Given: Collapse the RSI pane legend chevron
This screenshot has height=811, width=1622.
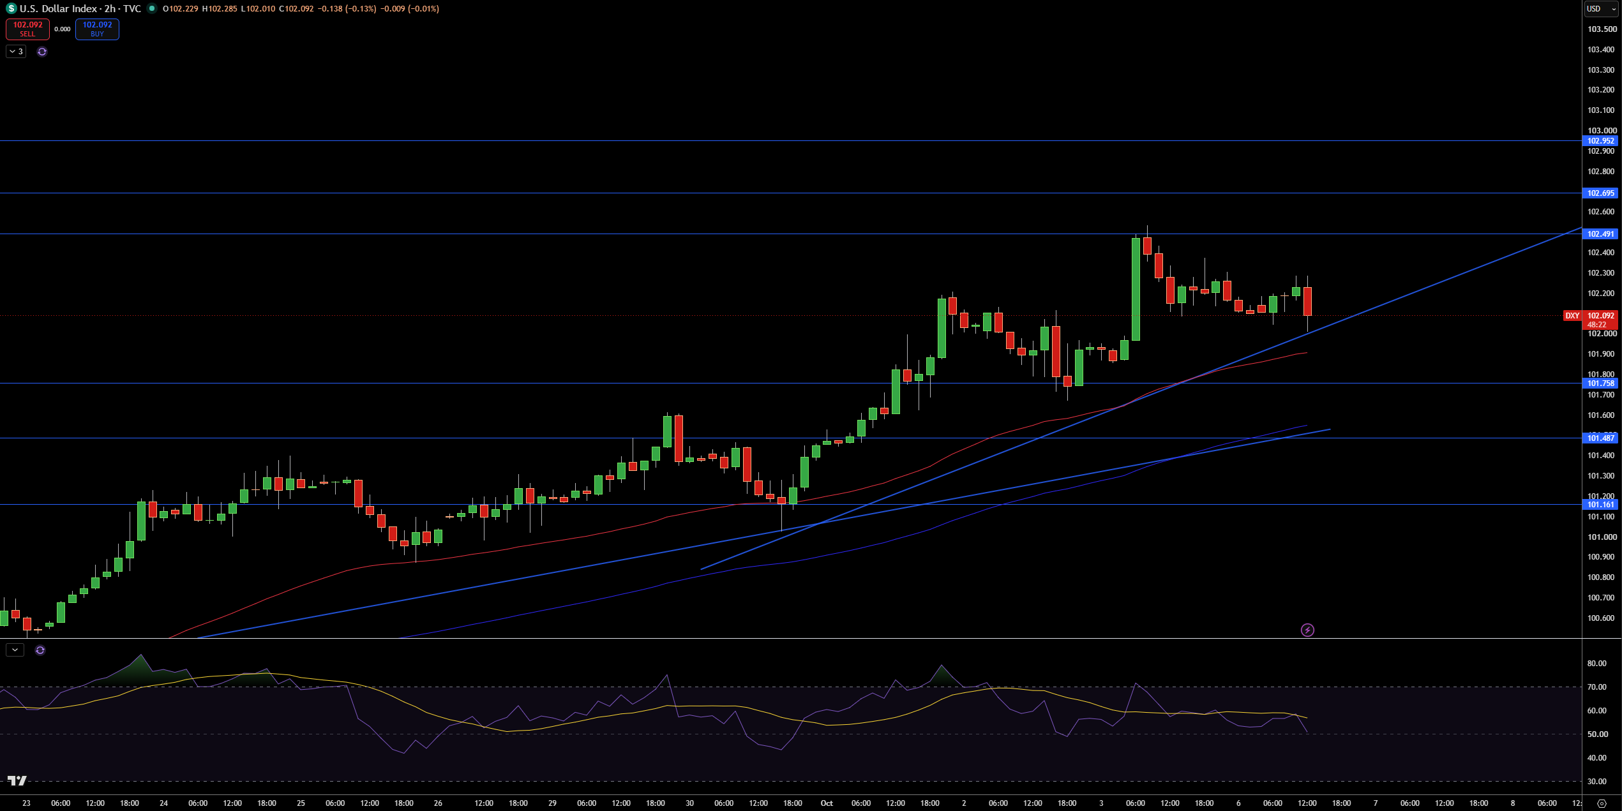Looking at the screenshot, I should (15, 650).
